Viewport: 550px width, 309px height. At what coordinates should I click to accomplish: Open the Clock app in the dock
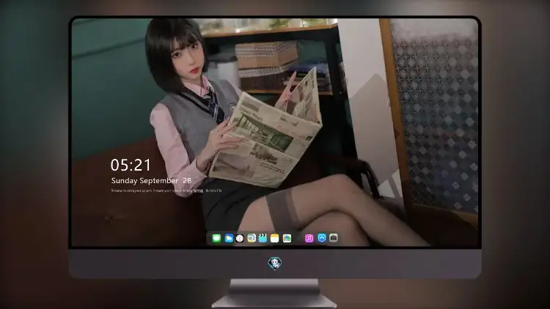click(x=240, y=238)
